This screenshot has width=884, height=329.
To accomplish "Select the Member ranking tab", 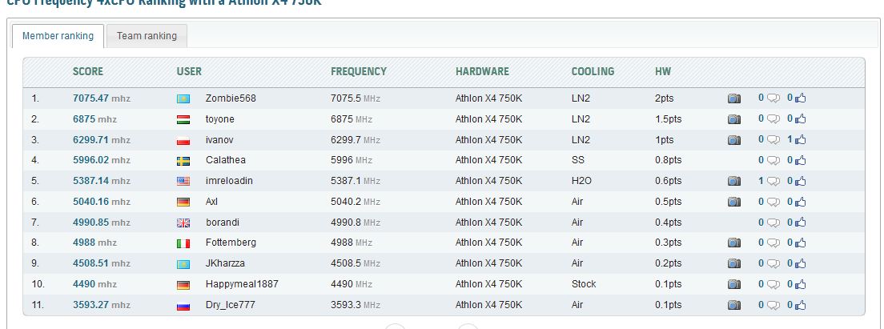I will (58, 36).
